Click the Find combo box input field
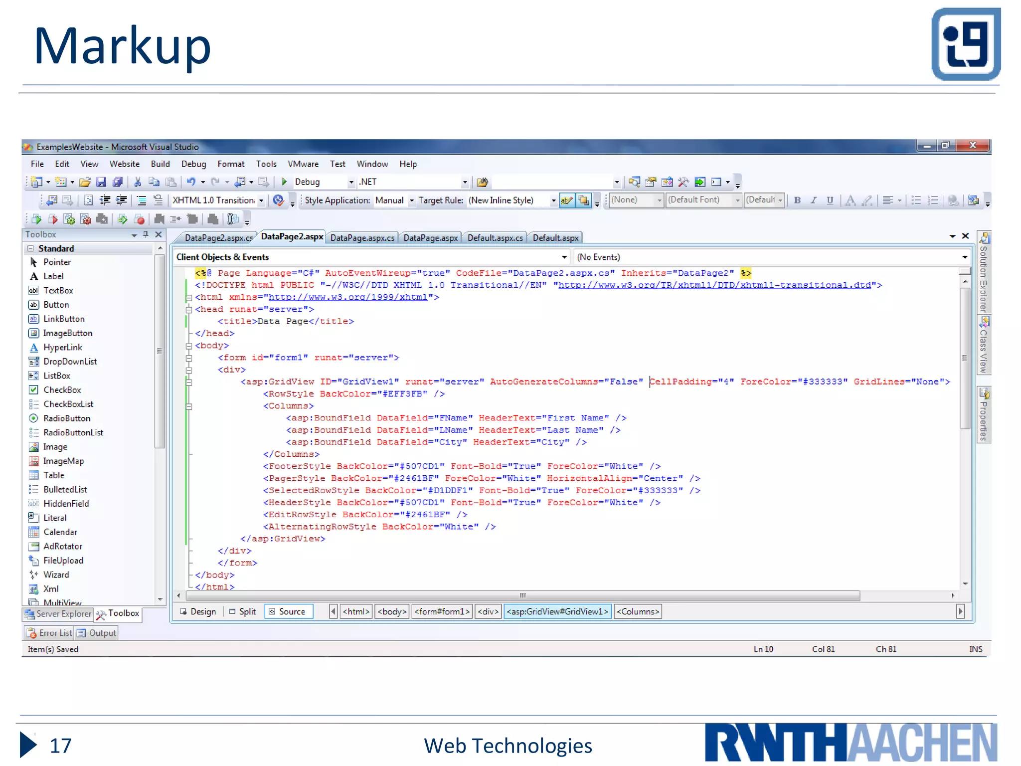Image resolution: width=1021 pixels, height=766 pixels. click(x=552, y=182)
